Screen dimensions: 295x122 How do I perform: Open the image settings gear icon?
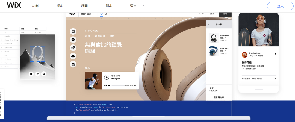click(x=31, y=74)
